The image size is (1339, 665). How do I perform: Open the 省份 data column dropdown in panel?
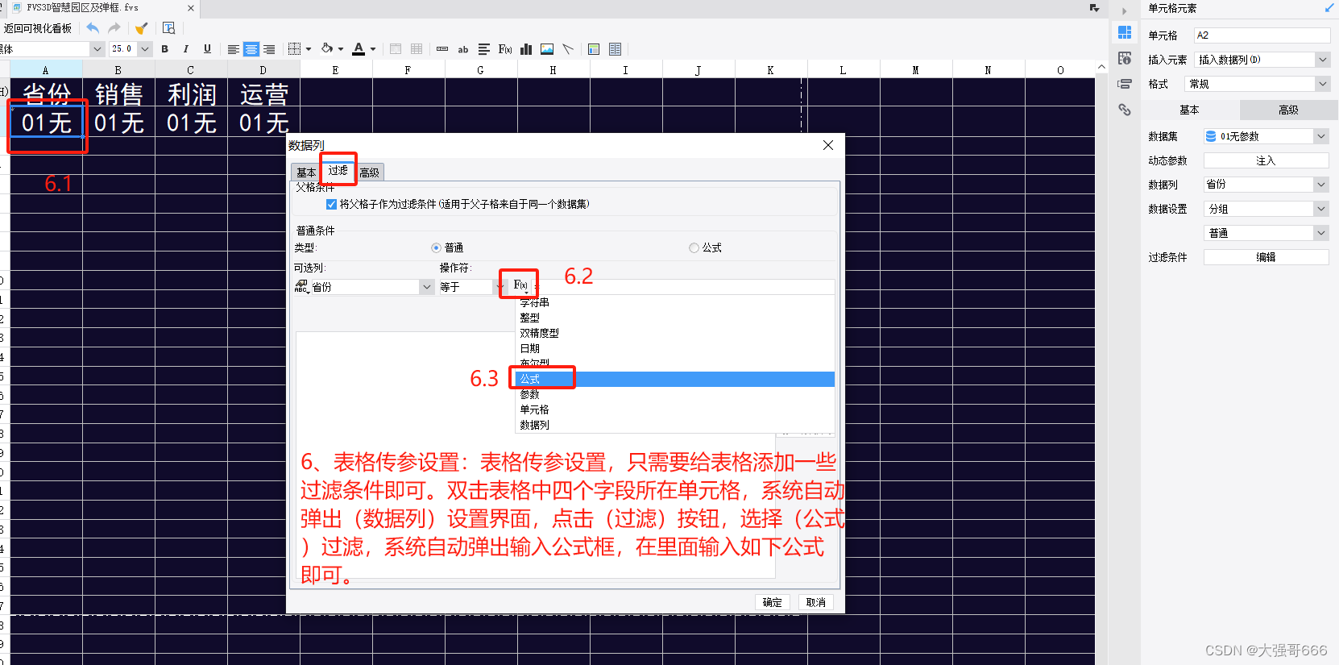pos(1321,185)
